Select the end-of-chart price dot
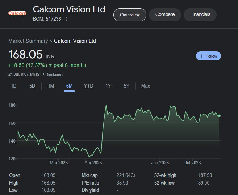 pyautogui.click(x=219, y=116)
